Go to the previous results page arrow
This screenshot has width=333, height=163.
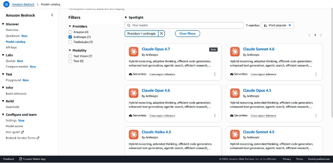pos(309,35)
